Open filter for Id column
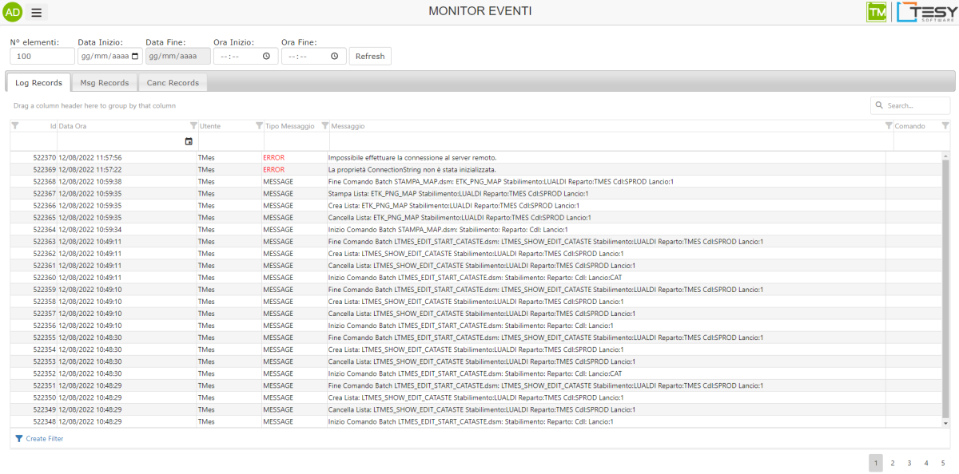The width and height of the screenshot is (959, 474). coord(15,126)
